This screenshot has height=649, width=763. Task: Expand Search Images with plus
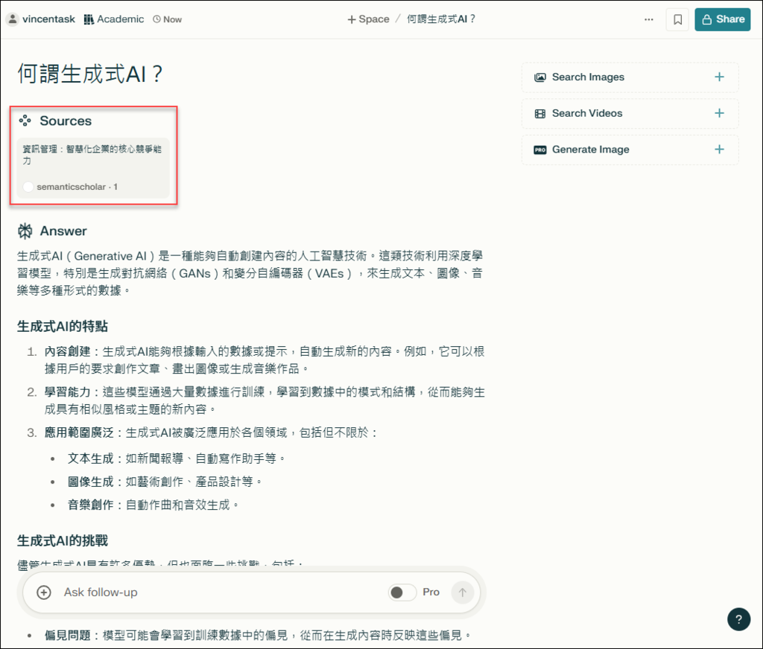coord(719,77)
